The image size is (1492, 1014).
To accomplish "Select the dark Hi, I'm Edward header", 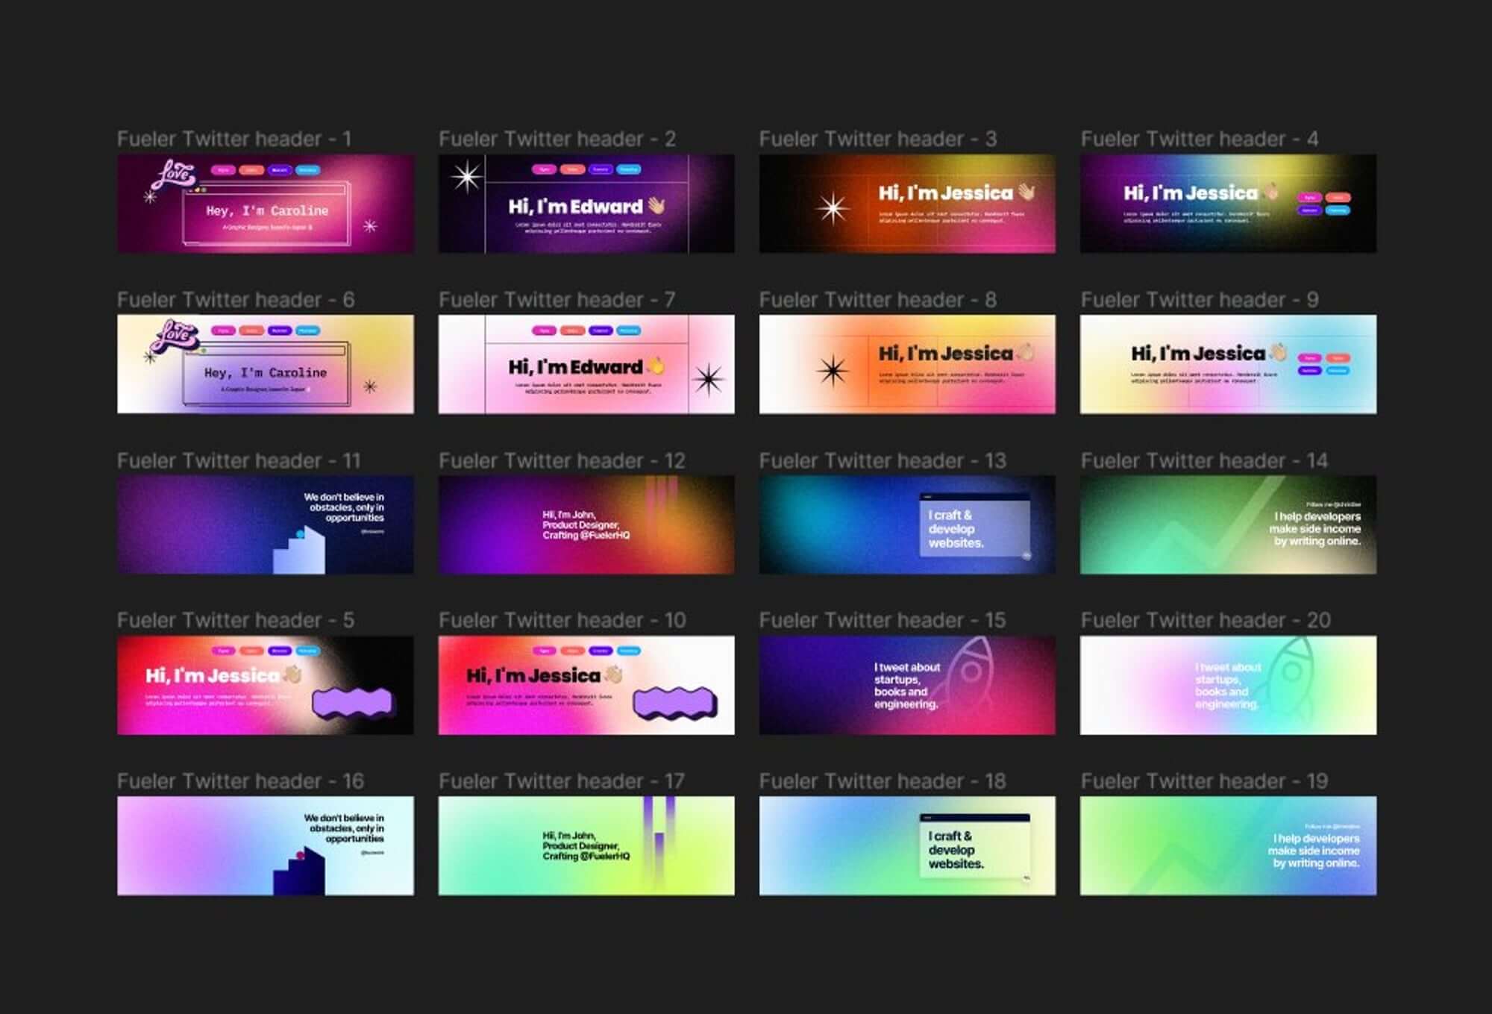I will pyautogui.click(x=586, y=204).
